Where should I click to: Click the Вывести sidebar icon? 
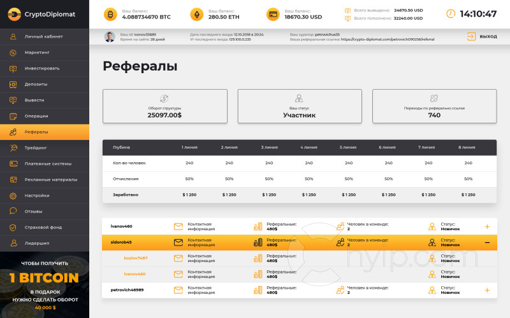tap(13, 100)
